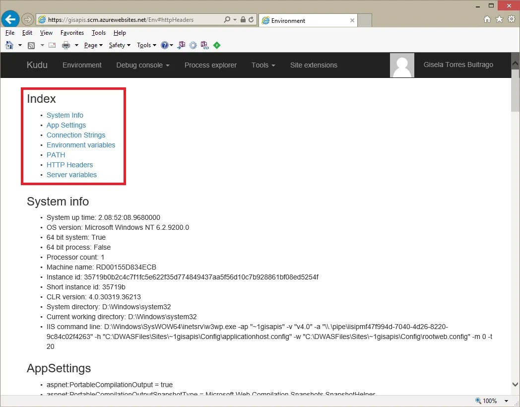Click the green diamond Fiddler icon
520x407 pixels.
216,45
